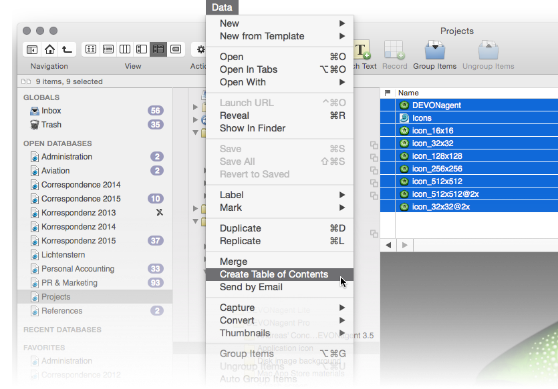Click the DEVONagent row's green icon
The width and height of the screenshot is (558, 389).
pyautogui.click(x=404, y=105)
